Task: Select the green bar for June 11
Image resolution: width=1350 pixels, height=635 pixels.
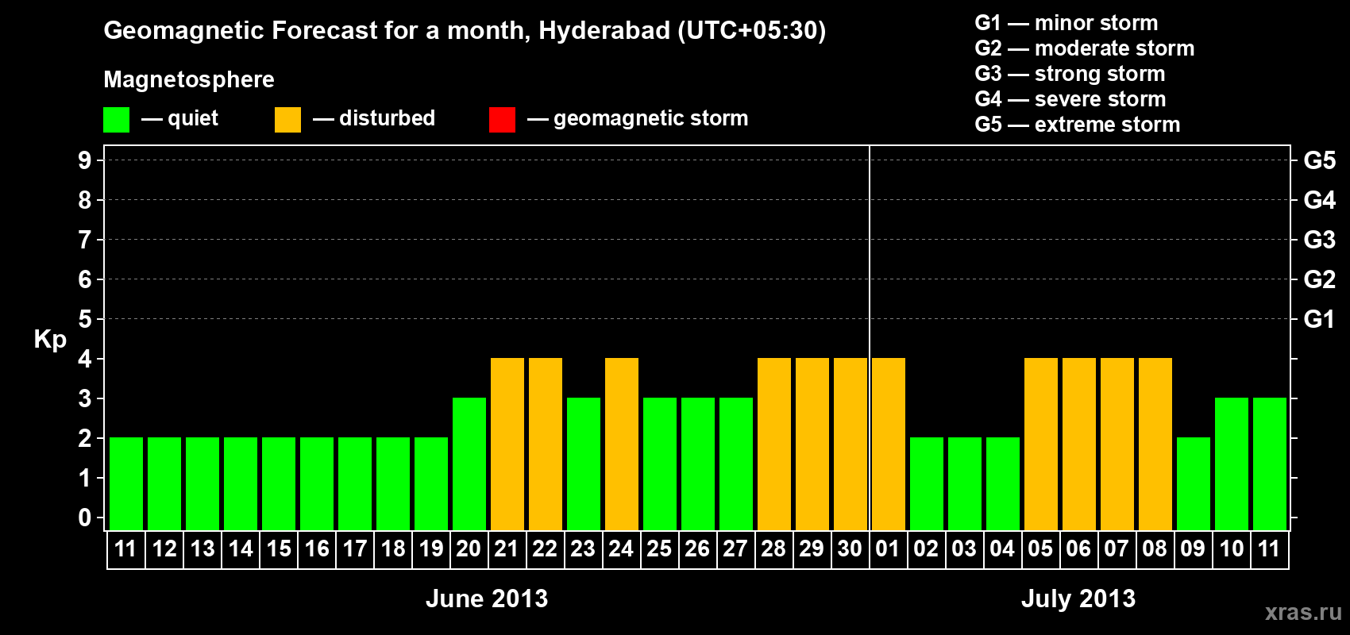Action: point(126,483)
